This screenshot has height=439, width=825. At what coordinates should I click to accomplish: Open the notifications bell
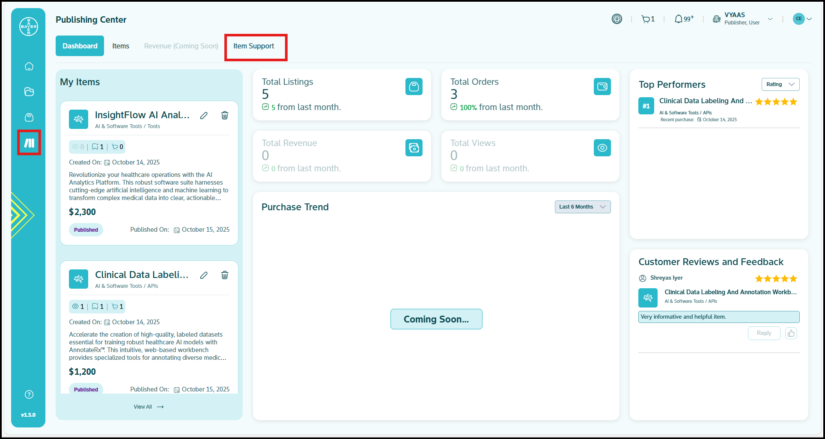pos(683,19)
